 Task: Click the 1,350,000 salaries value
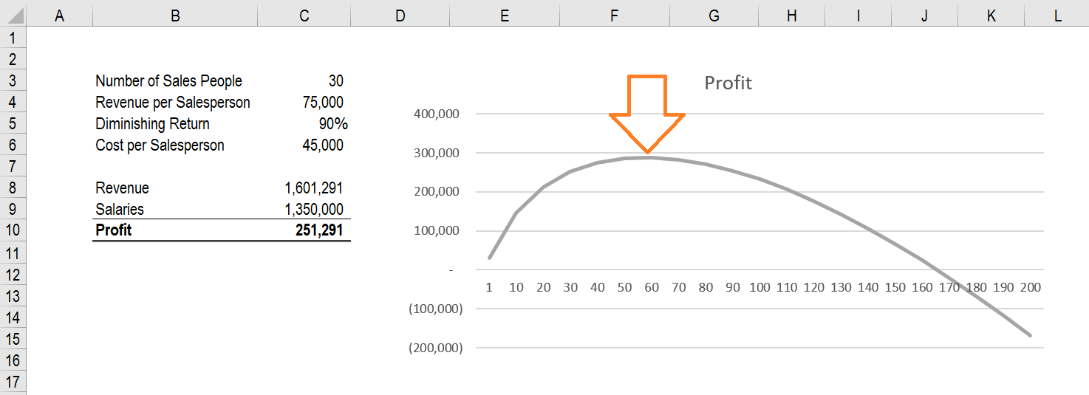(x=314, y=210)
